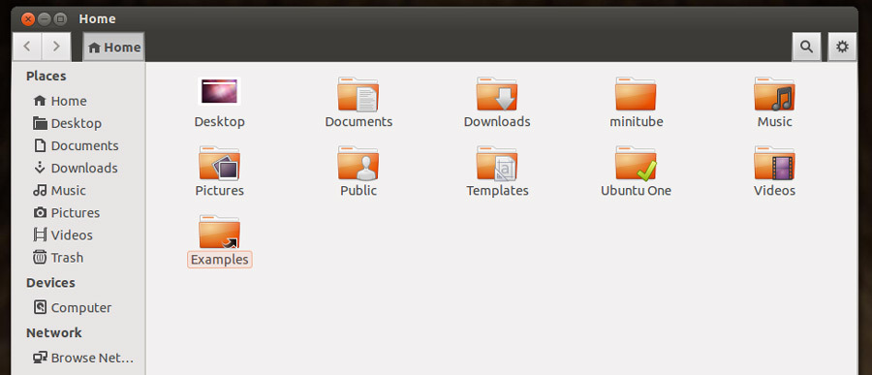
Task: Open the Templates folder icon
Action: [x=497, y=164]
